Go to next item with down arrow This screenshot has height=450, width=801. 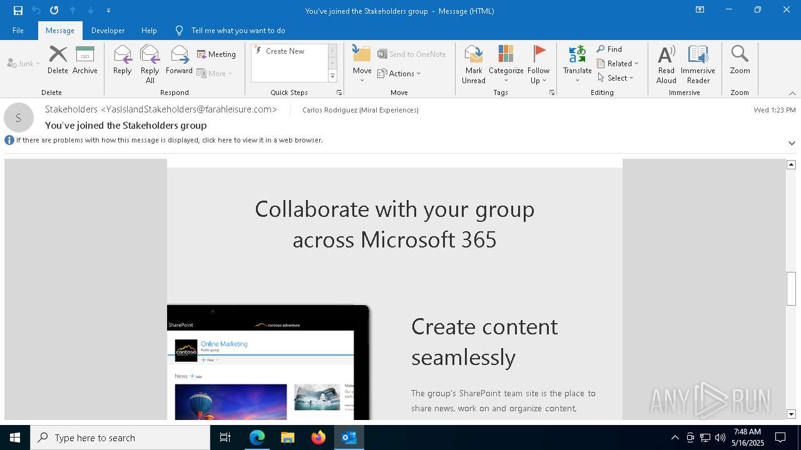point(91,11)
